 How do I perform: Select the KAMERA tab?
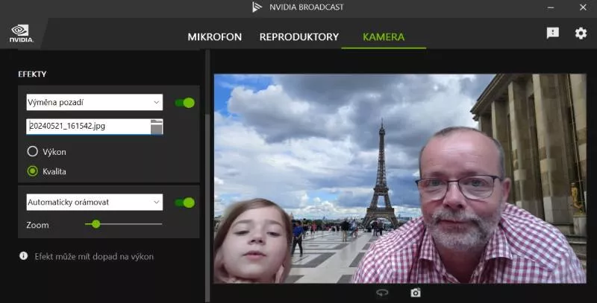(x=384, y=36)
